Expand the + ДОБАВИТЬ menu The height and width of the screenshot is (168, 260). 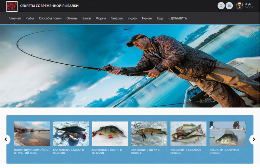(177, 18)
